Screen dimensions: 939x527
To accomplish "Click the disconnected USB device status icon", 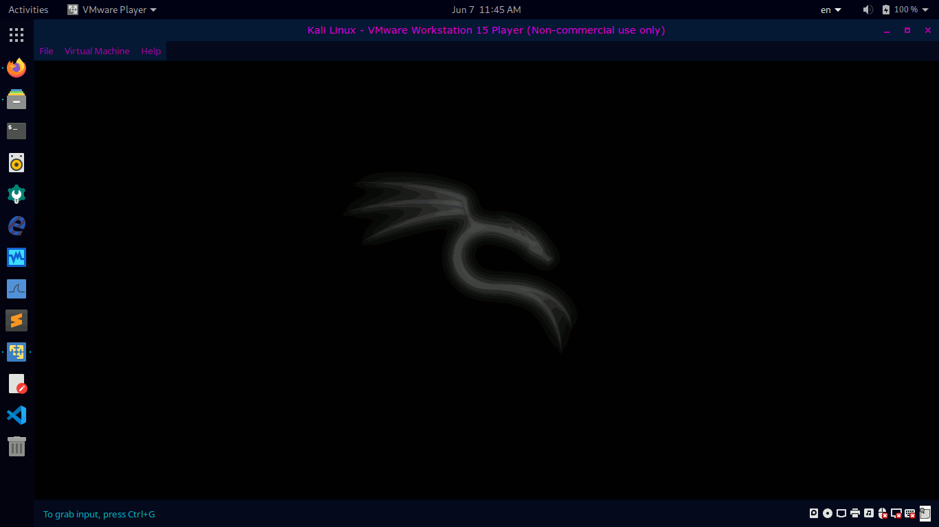I will [882, 513].
